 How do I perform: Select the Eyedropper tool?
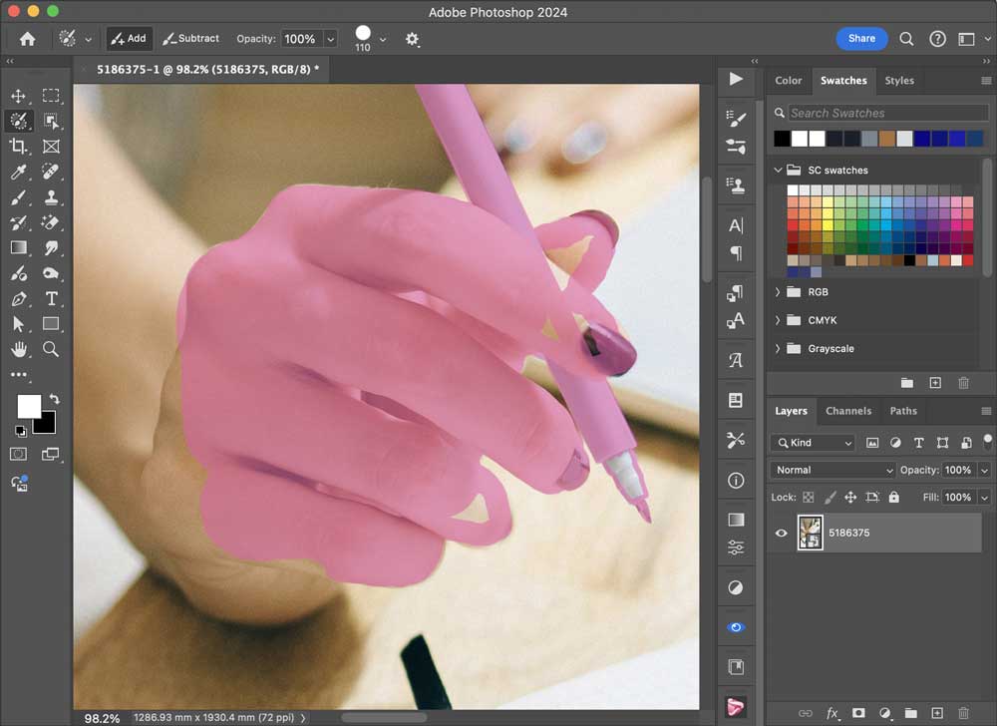tap(18, 173)
